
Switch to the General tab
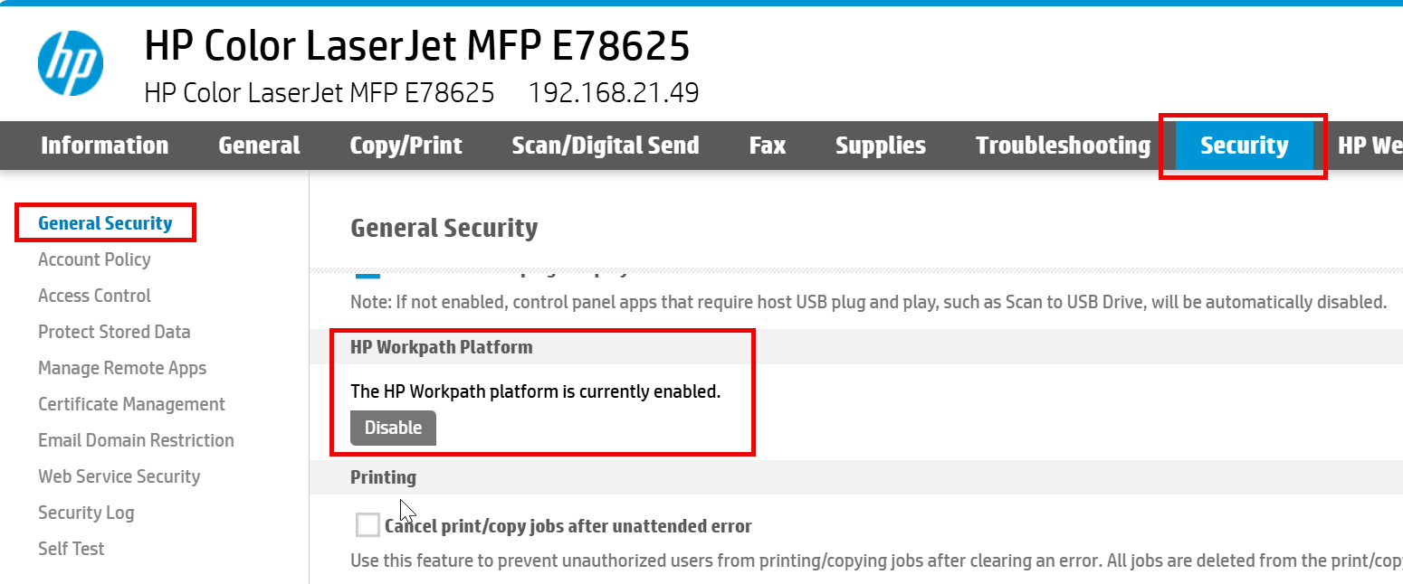pyautogui.click(x=259, y=146)
